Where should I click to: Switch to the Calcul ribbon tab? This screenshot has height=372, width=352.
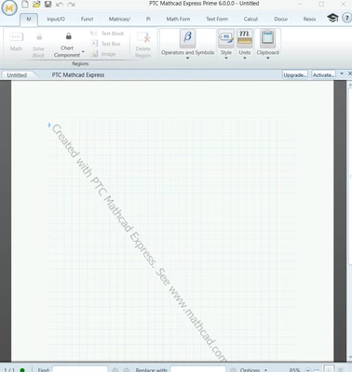tap(250, 20)
